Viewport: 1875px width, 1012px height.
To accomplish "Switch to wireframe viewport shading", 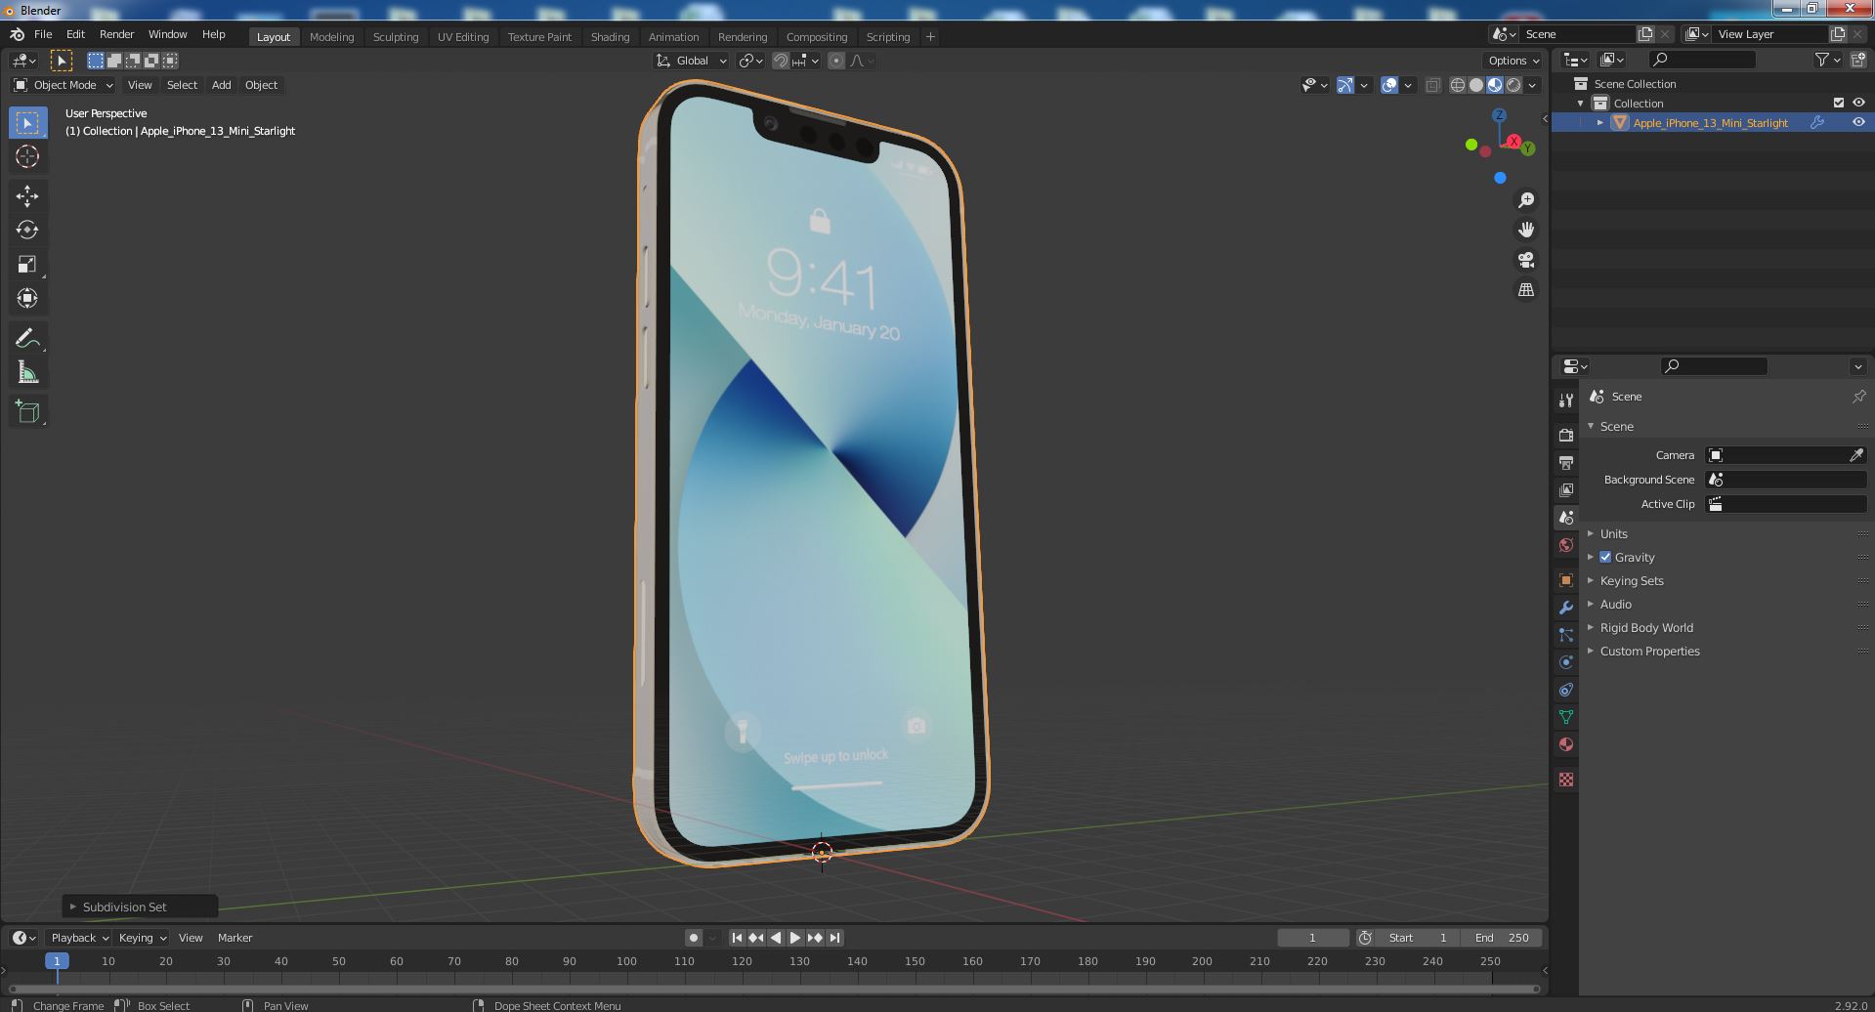I will [x=1457, y=85].
